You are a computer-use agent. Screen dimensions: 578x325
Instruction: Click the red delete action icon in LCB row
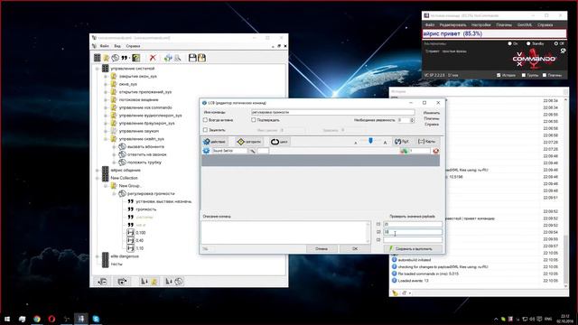[x=435, y=151]
